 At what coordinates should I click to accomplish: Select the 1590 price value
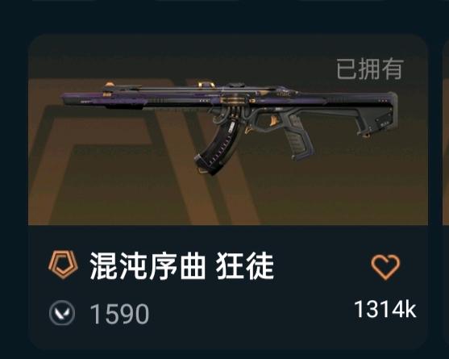pyautogui.click(x=119, y=314)
